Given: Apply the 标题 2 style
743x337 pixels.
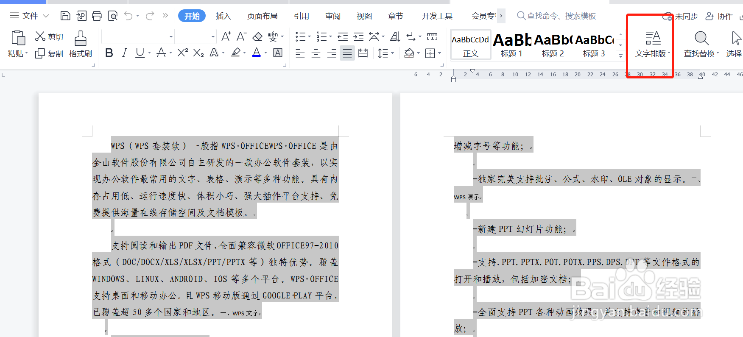Looking at the screenshot, I should 553,45.
